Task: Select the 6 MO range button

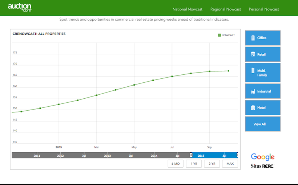Action: click(x=176, y=164)
